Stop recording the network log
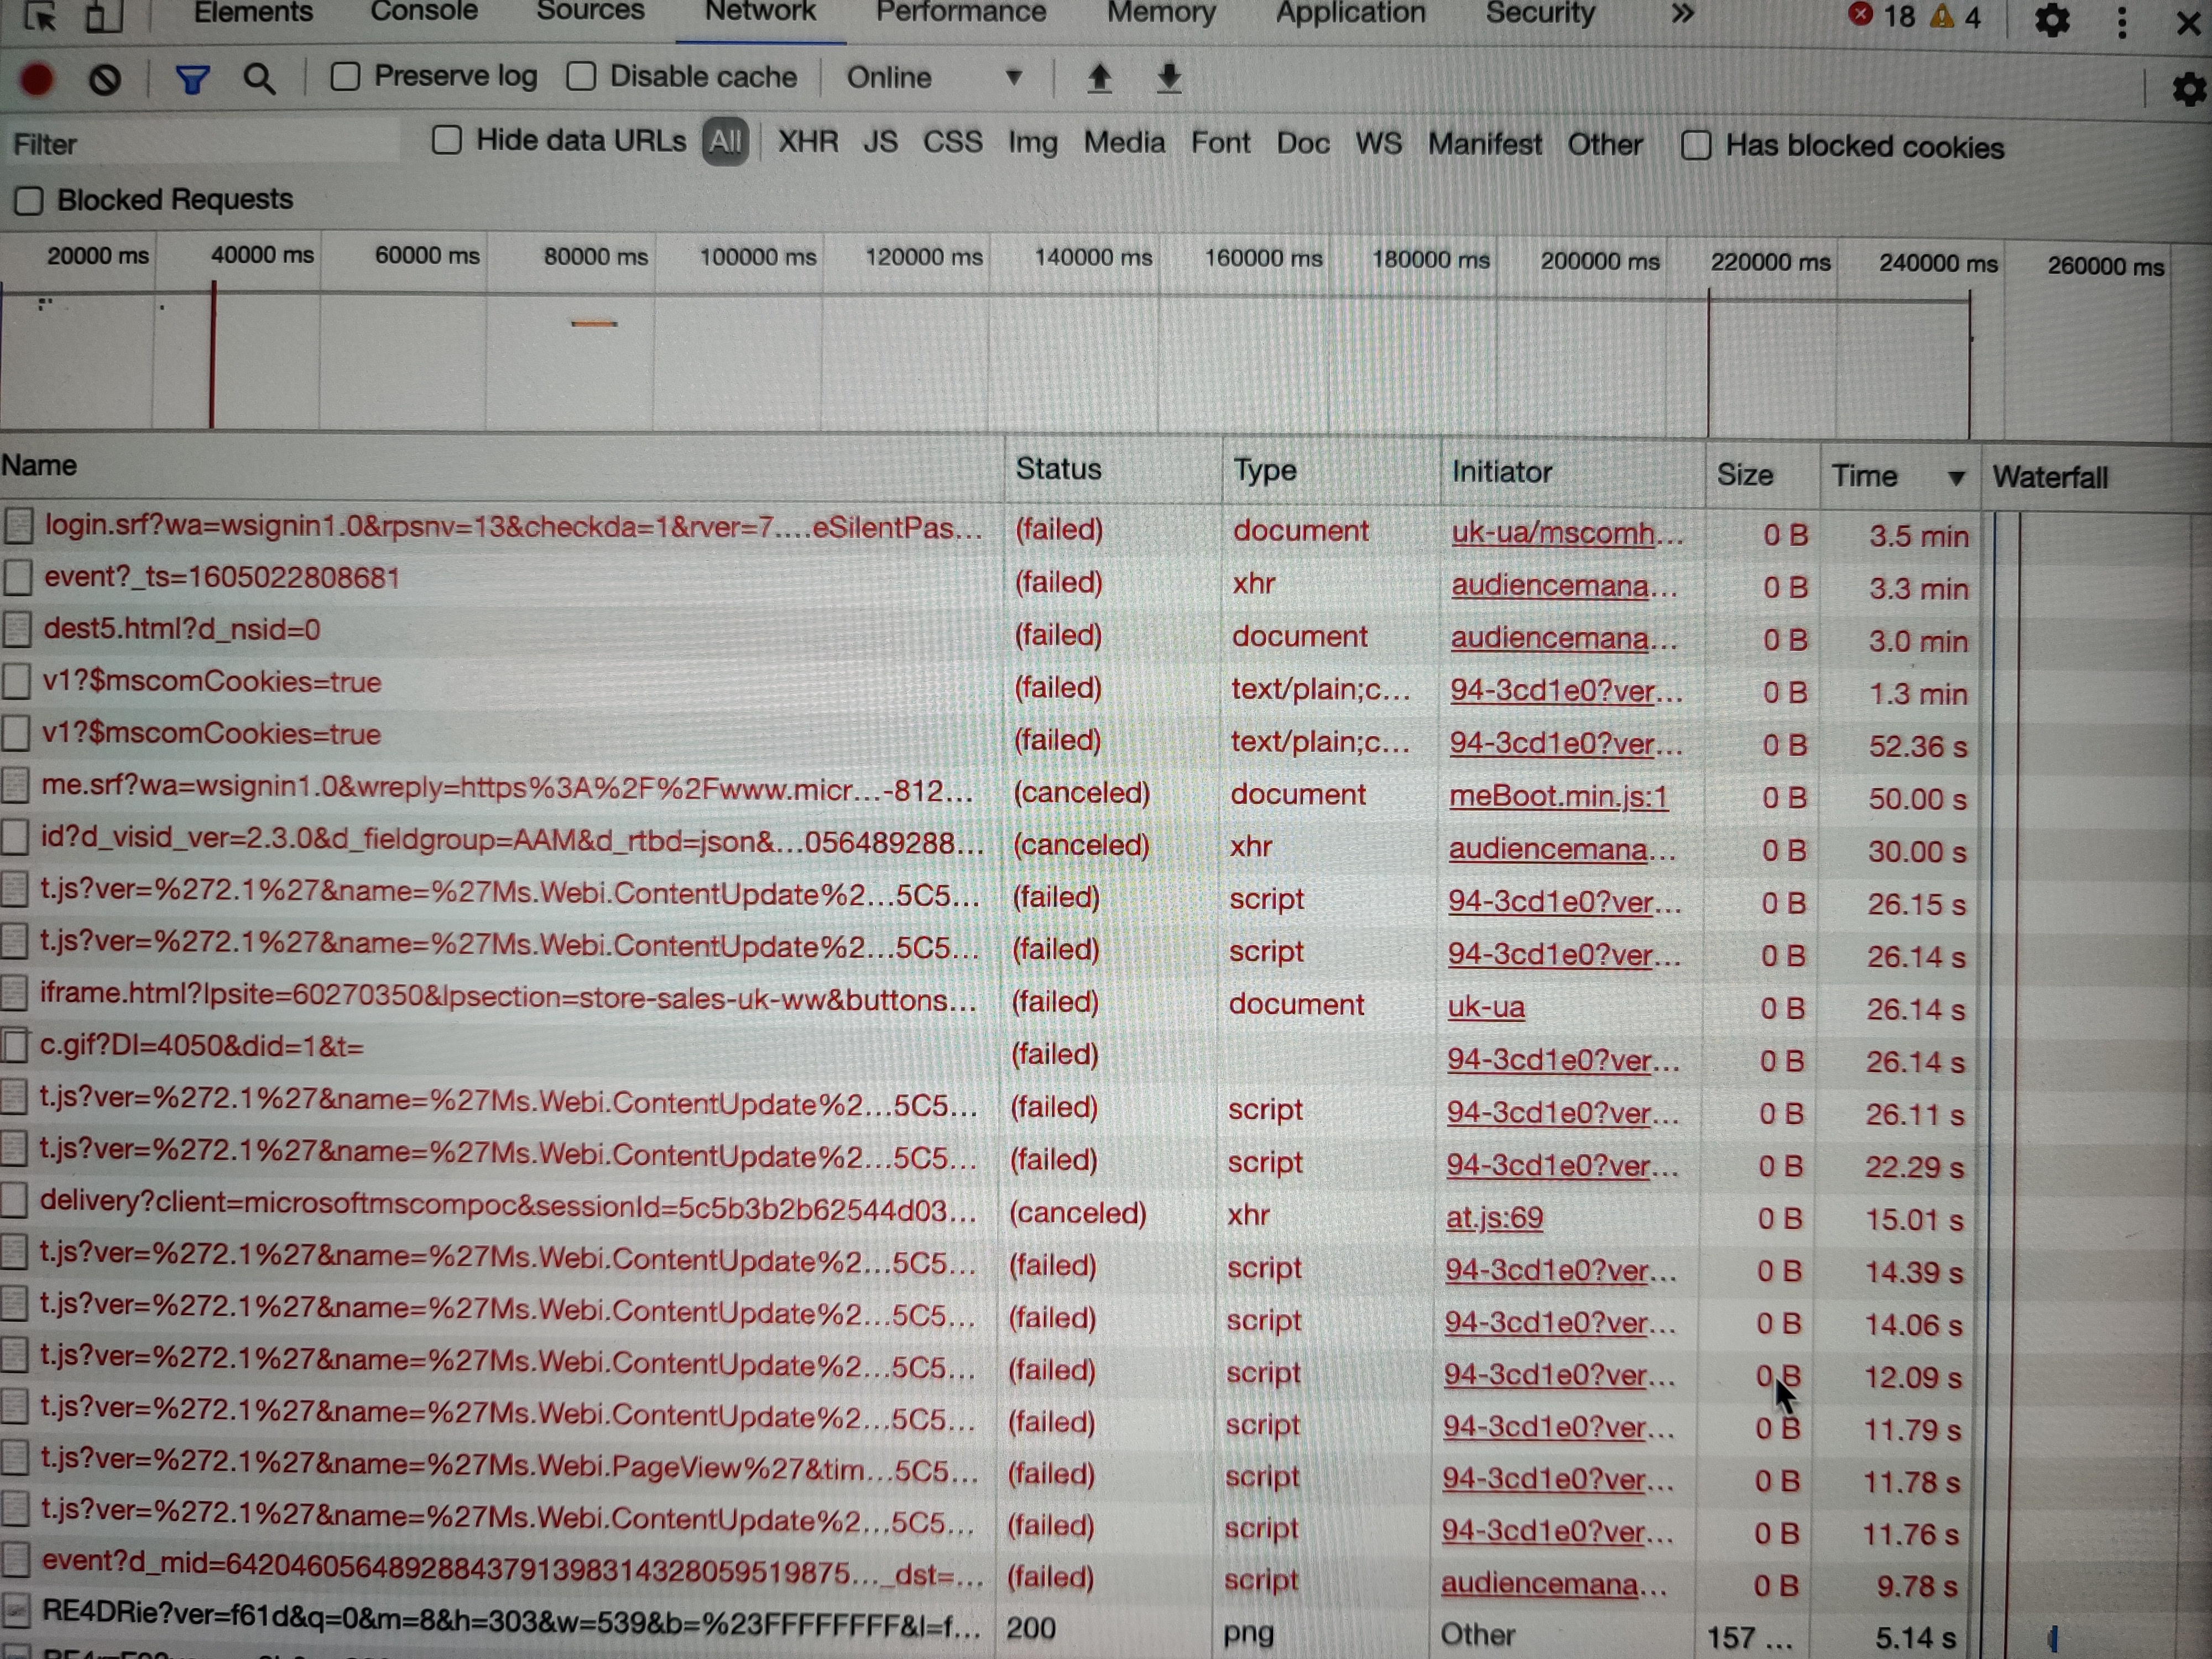 (37, 79)
